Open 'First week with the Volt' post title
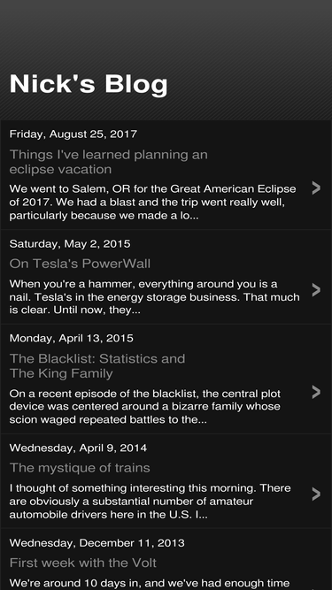Image resolution: width=332 pixels, height=590 pixels. (83, 563)
